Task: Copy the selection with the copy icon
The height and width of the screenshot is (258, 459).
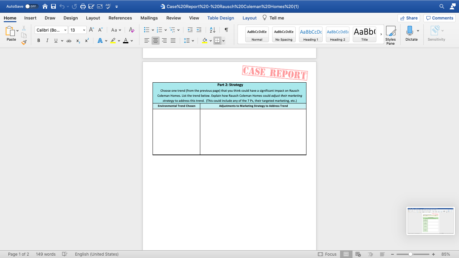Action: click(x=24, y=35)
